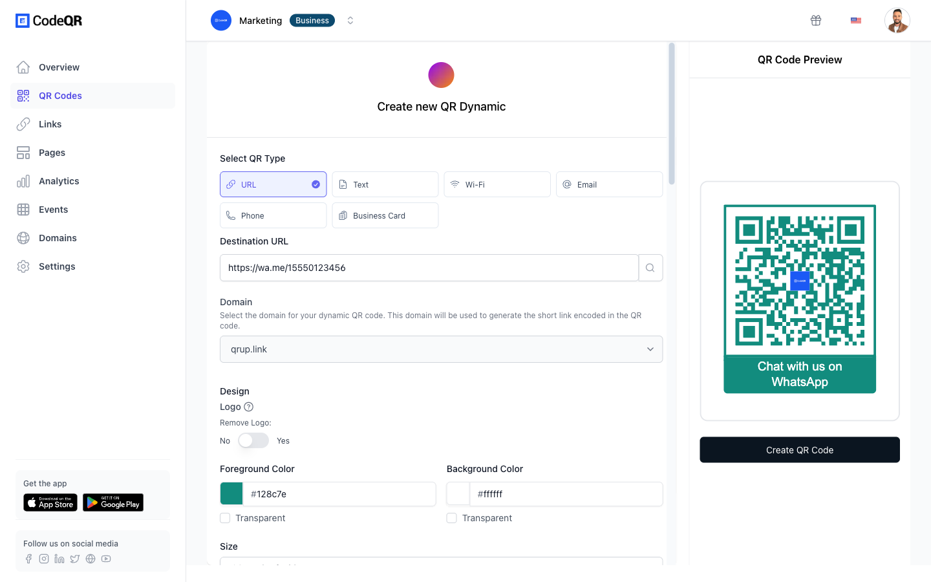Image resolution: width=931 pixels, height=582 pixels.
Task: Open QR Codes in the sidebar
Action: pyautogui.click(x=93, y=96)
